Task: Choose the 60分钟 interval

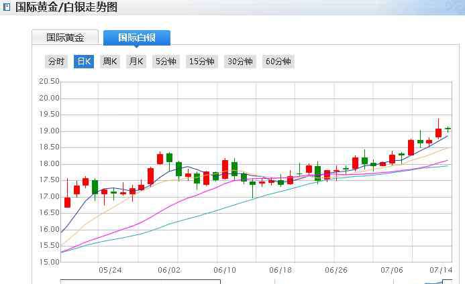Action: pyautogui.click(x=278, y=62)
